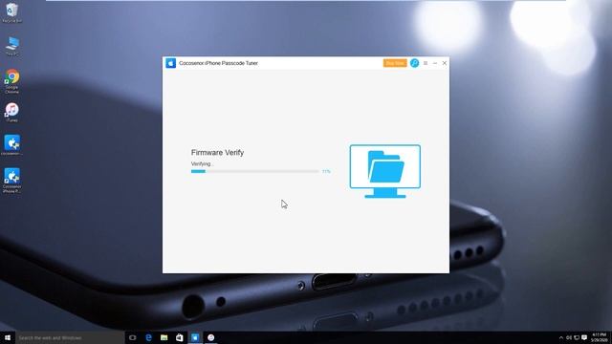Select the Cocosenor iPhone P... desktop shortcut
The image size is (612, 344).
(12, 181)
